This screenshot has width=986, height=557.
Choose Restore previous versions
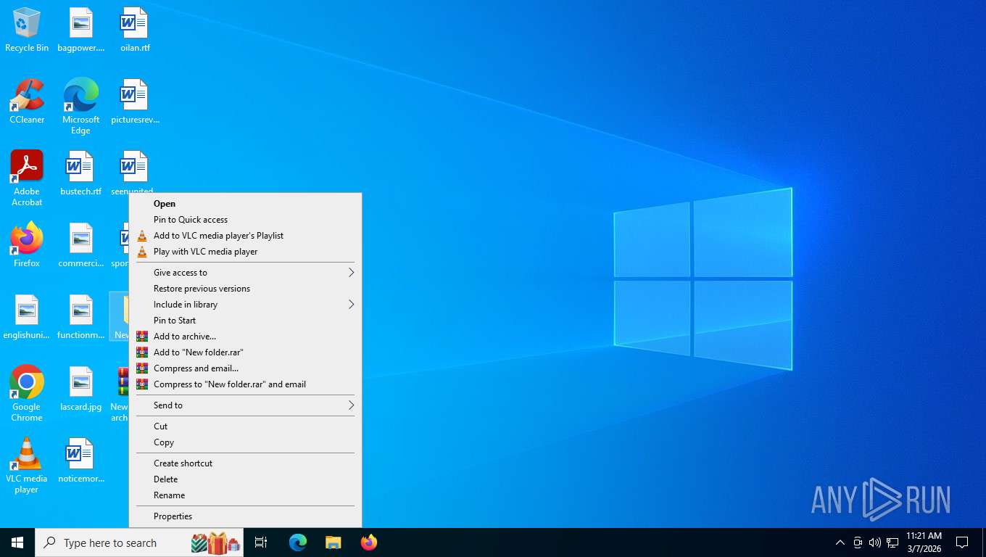tap(245, 289)
